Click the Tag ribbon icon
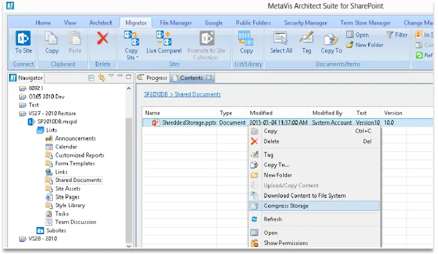This screenshot has width=438, height=254. click(307, 38)
